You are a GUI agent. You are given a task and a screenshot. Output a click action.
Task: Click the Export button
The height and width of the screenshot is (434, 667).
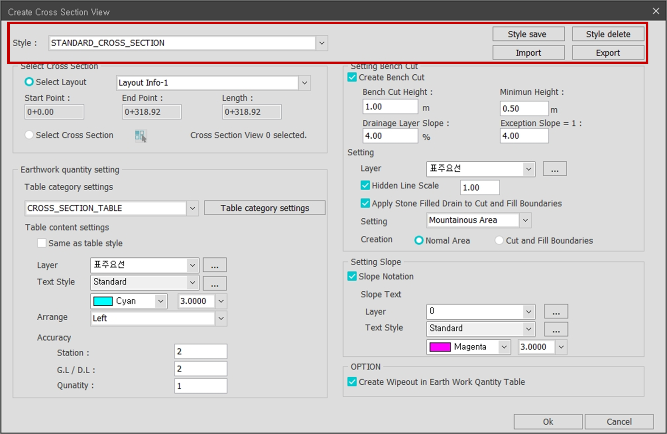point(608,53)
